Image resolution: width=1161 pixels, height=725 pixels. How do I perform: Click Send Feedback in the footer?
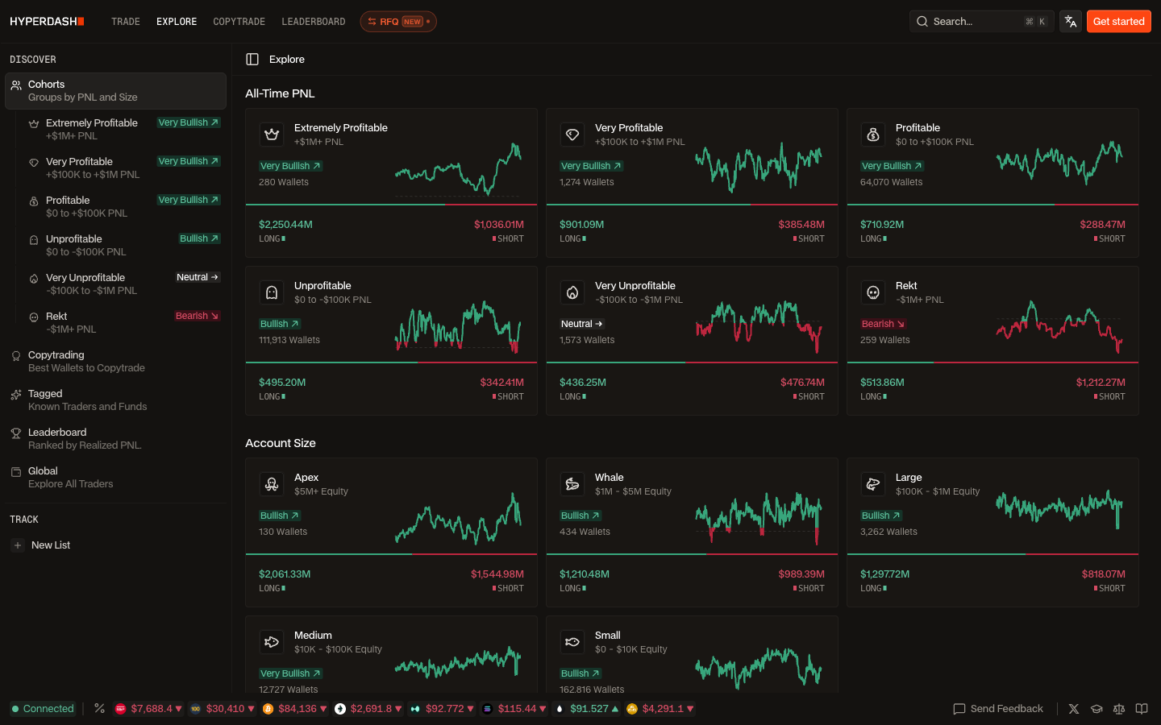coord(998,709)
